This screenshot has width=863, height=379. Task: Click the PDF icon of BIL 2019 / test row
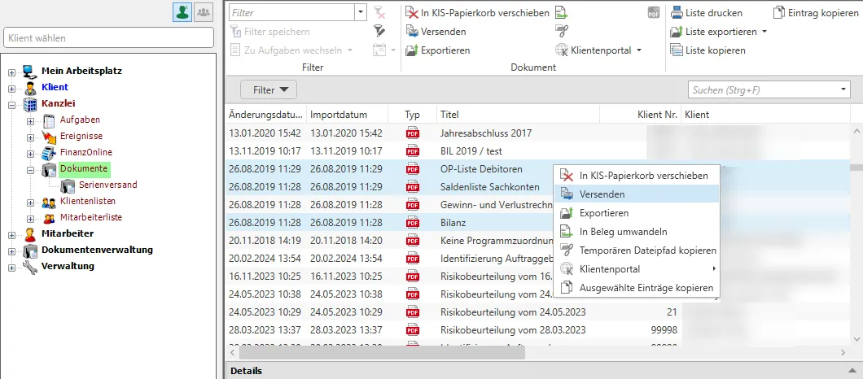pos(412,150)
